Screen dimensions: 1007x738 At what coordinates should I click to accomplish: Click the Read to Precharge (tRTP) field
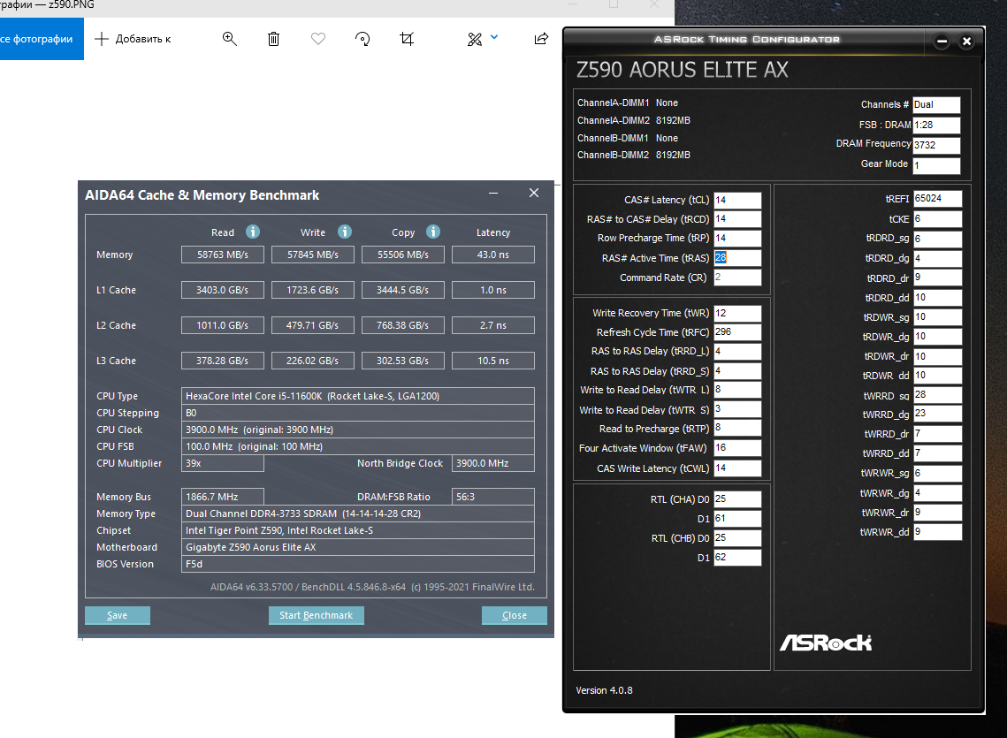737,429
